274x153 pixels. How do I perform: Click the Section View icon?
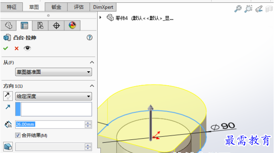pos(269,9)
